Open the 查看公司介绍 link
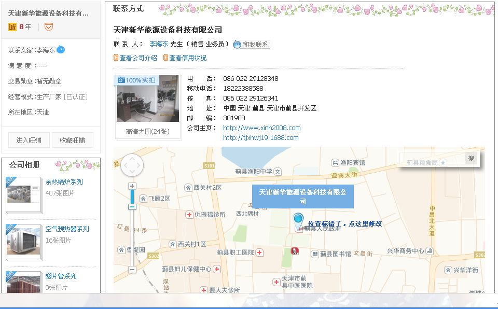The width and height of the screenshot is (498, 309). point(138,58)
